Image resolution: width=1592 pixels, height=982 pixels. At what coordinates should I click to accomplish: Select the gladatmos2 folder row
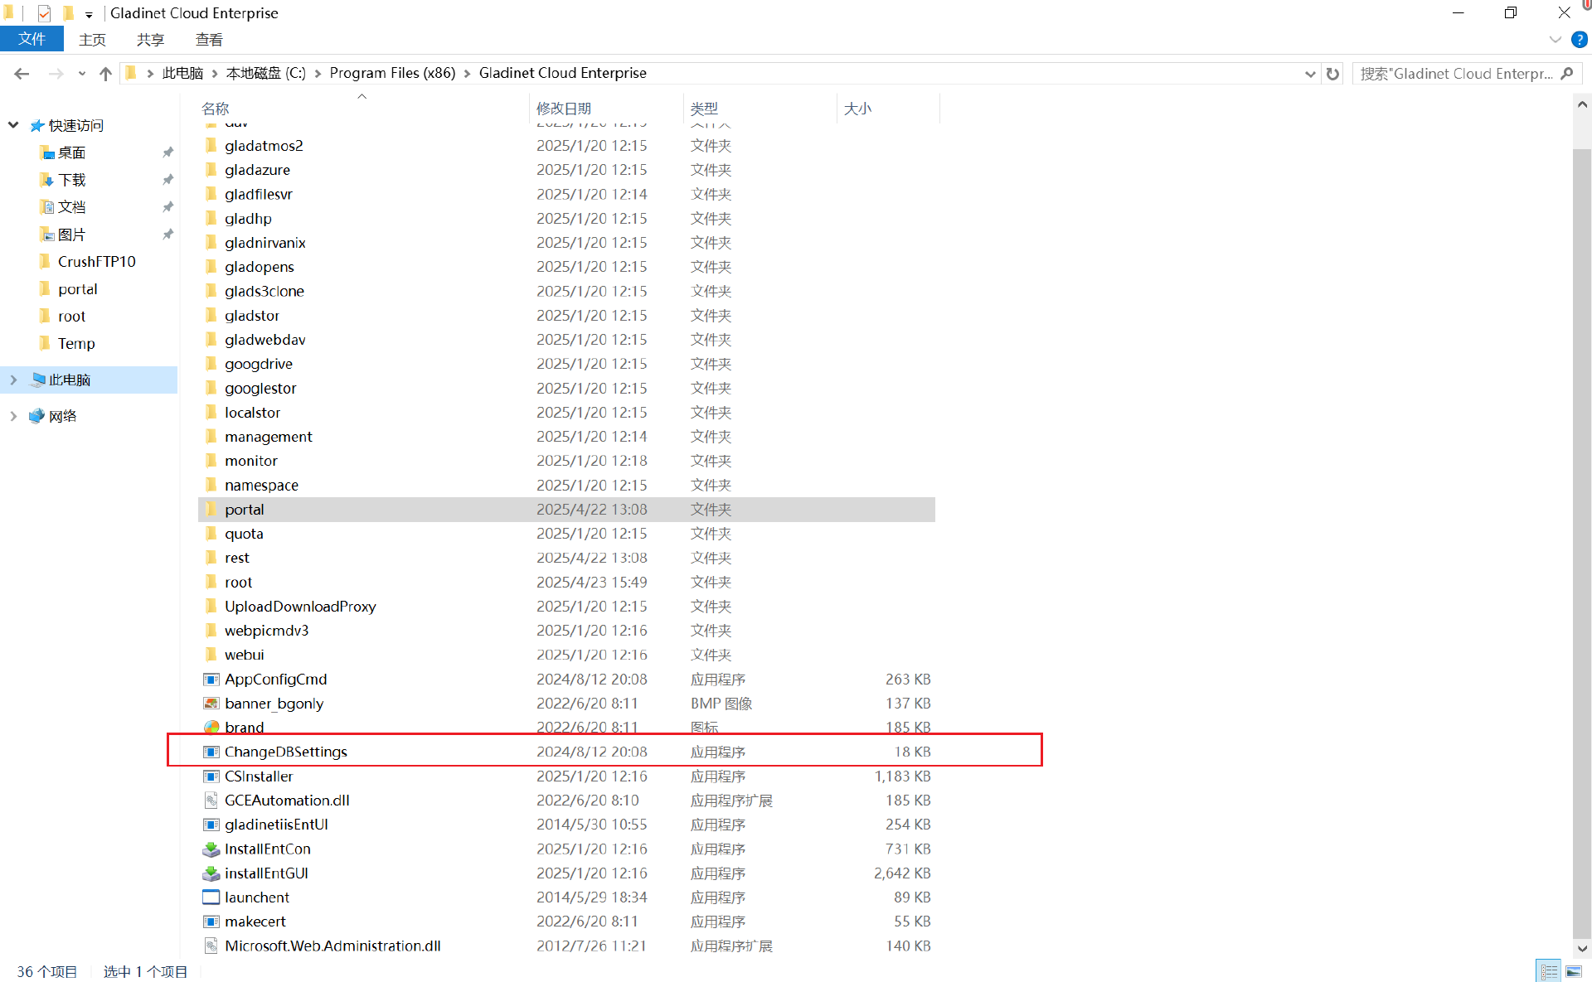click(x=566, y=146)
